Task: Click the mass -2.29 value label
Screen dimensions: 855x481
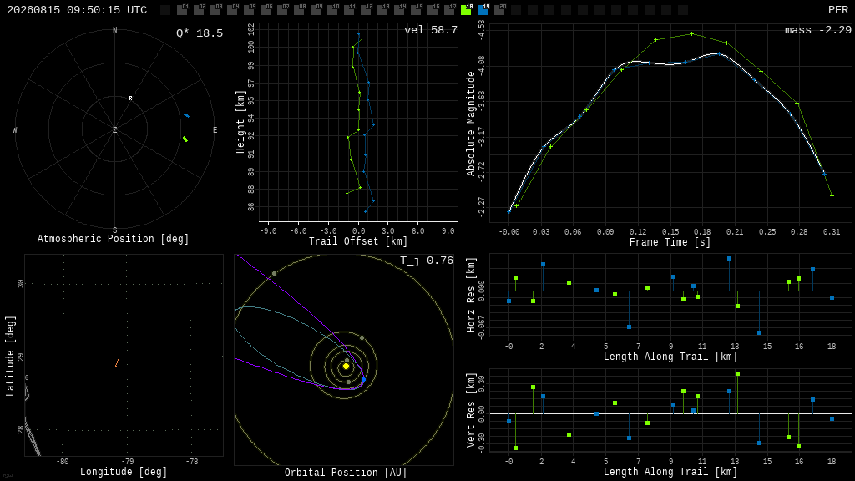Action: [818, 30]
